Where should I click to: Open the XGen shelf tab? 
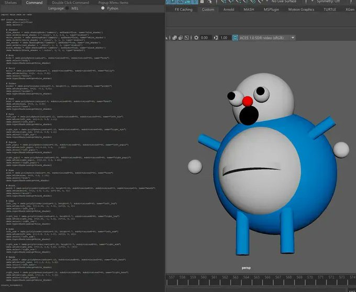350,9
